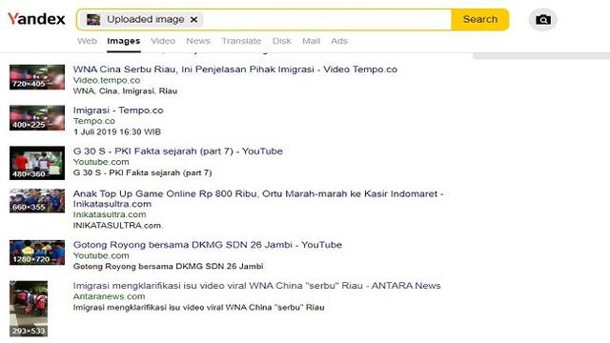610x343 pixels.
Task: Open Gotong Royong bersama DKMG result title
Action: pos(208,245)
